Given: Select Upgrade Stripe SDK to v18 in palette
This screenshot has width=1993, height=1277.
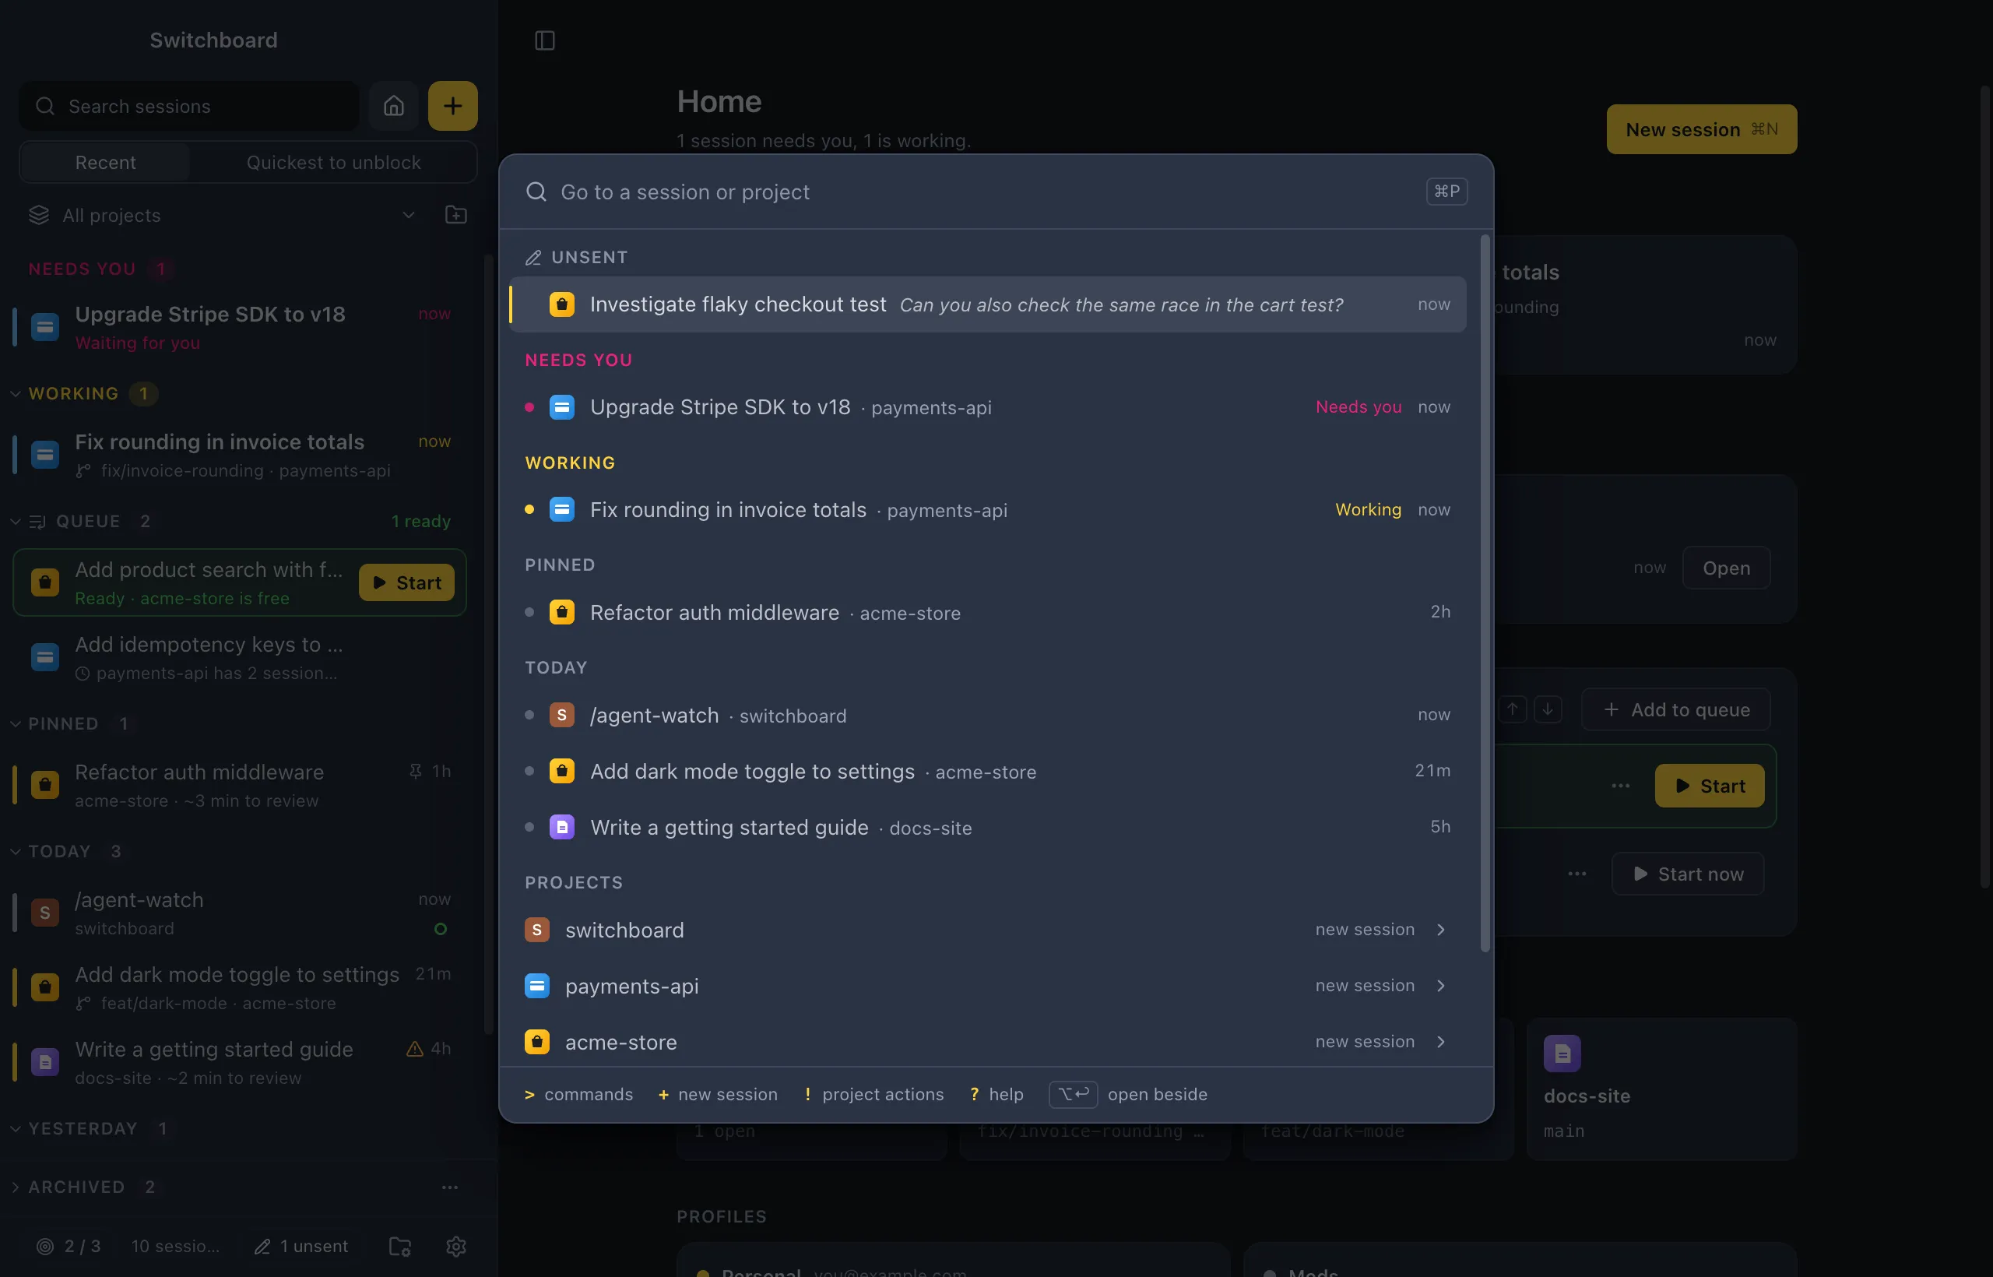Looking at the screenshot, I should coord(987,406).
